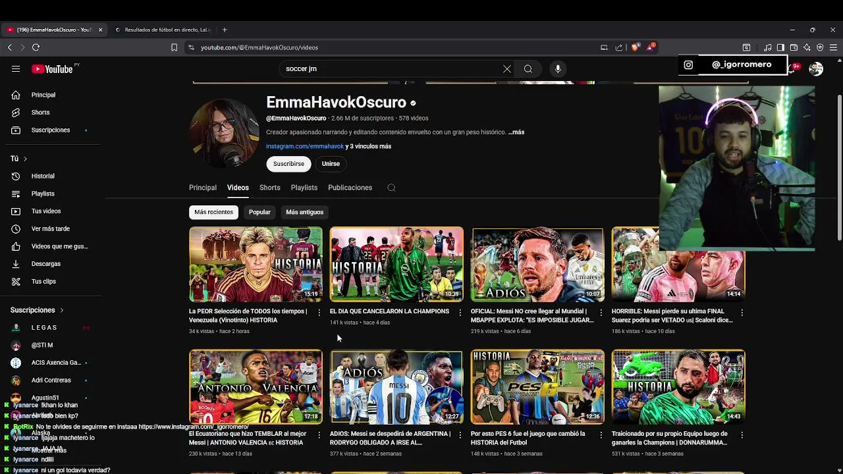Expand the Suscripciones section header
Image resolution: width=843 pixels, height=474 pixels.
point(37,310)
